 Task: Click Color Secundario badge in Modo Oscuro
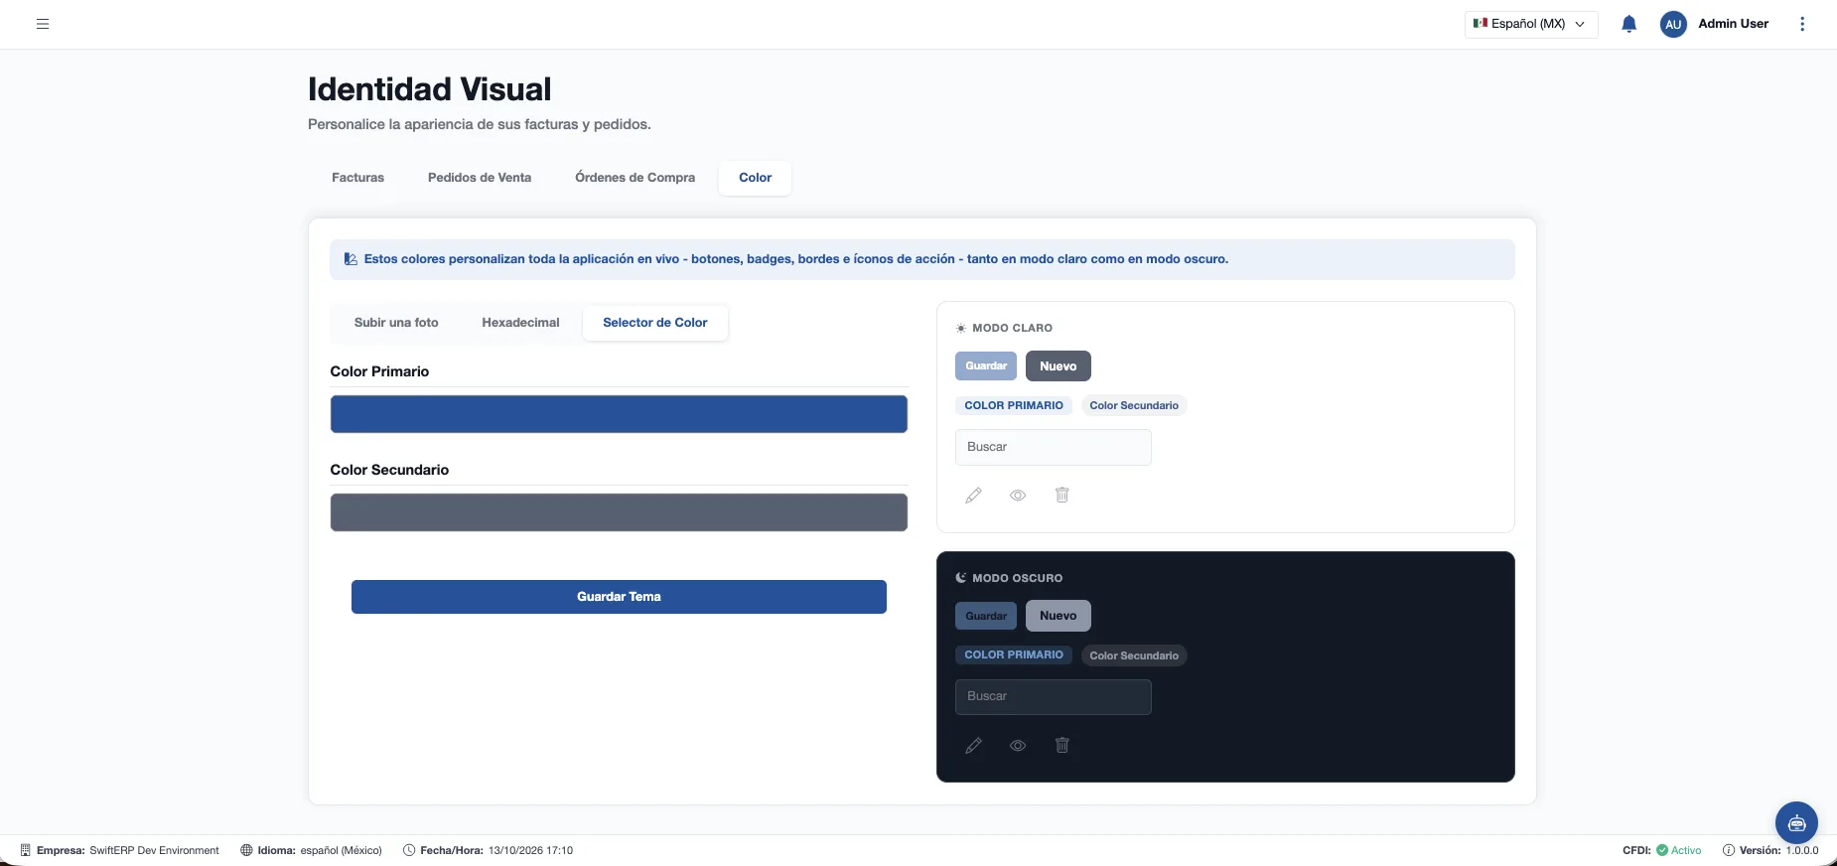tap(1134, 655)
